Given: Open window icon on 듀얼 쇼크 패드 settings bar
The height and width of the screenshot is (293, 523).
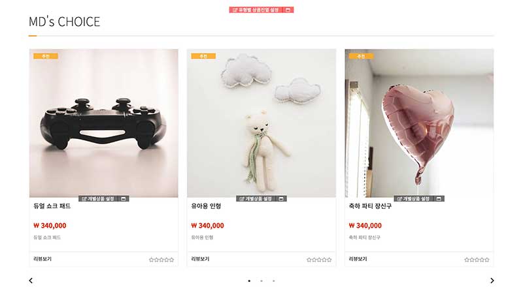Looking at the screenshot, I should click(124, 199).
